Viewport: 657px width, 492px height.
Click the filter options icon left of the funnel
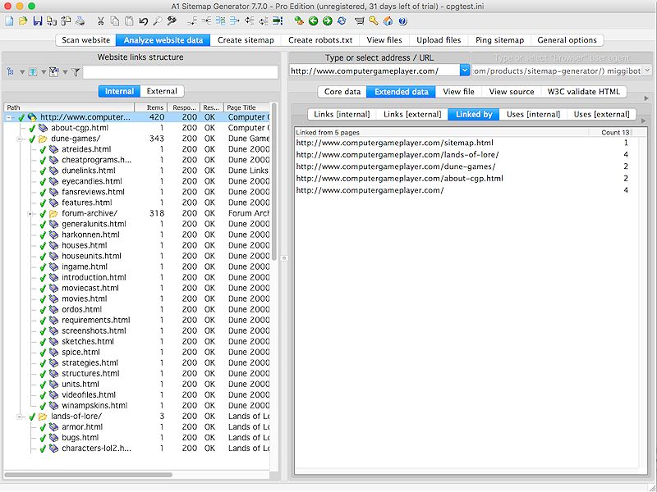54,72
